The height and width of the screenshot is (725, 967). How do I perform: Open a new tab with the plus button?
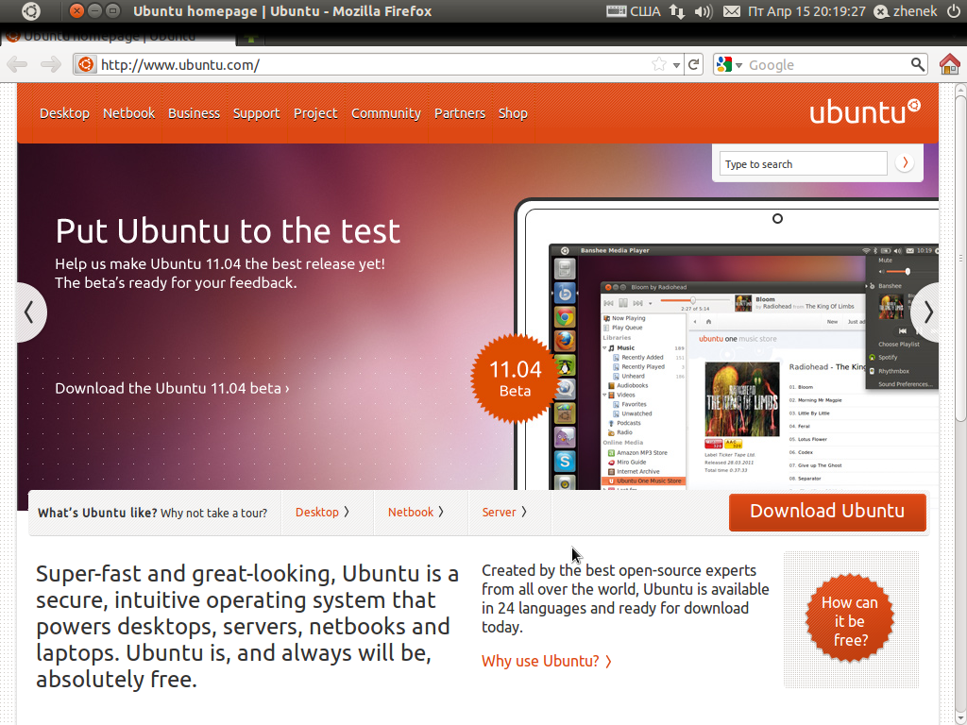point(251,38)
